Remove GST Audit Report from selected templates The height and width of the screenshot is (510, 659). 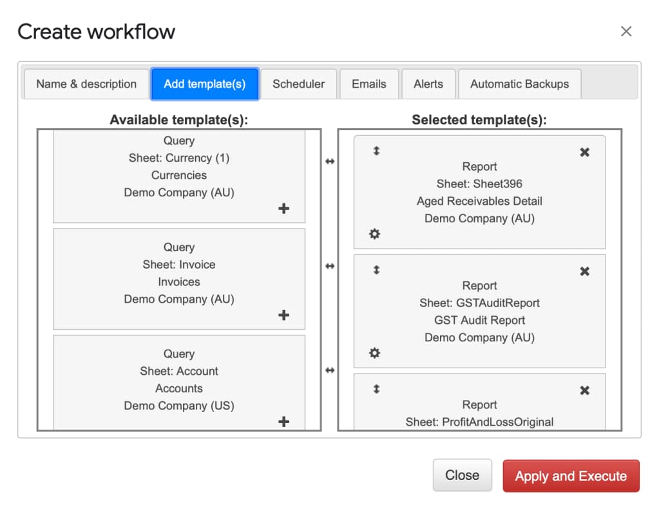coord(584,272)
